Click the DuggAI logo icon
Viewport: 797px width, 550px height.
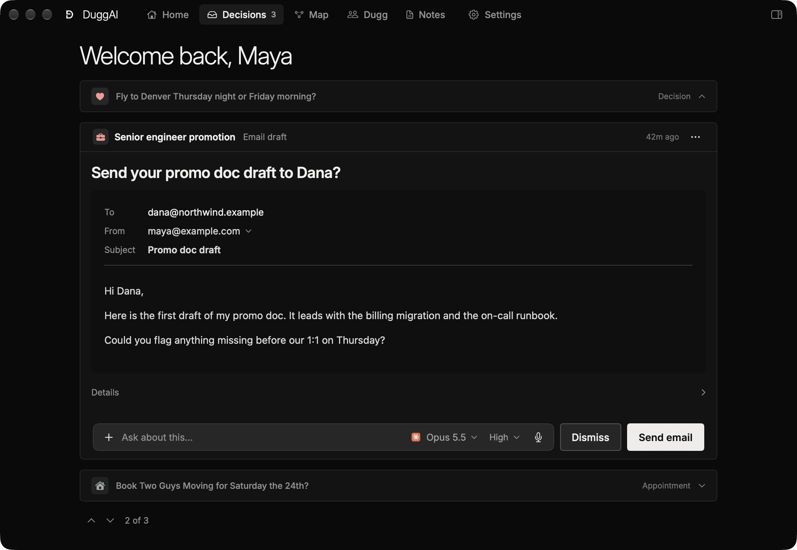pos(70,14)
